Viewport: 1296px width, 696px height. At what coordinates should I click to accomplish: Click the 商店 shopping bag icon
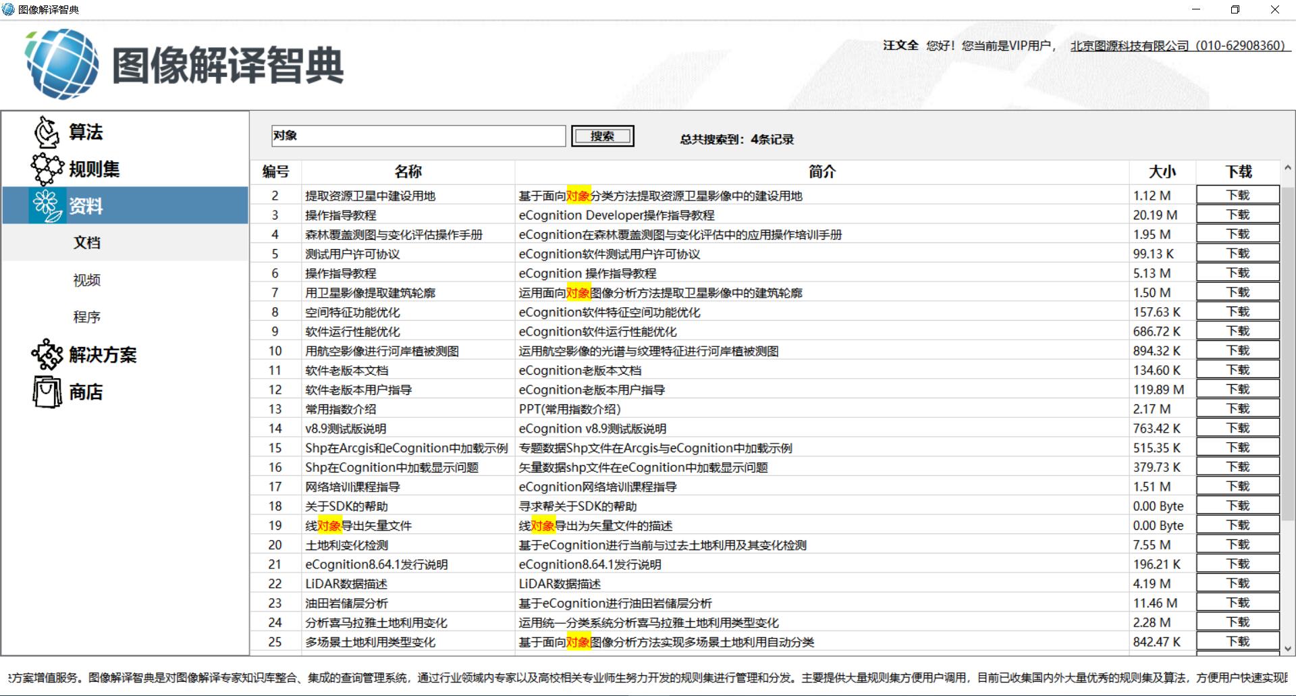click(47, 392)
